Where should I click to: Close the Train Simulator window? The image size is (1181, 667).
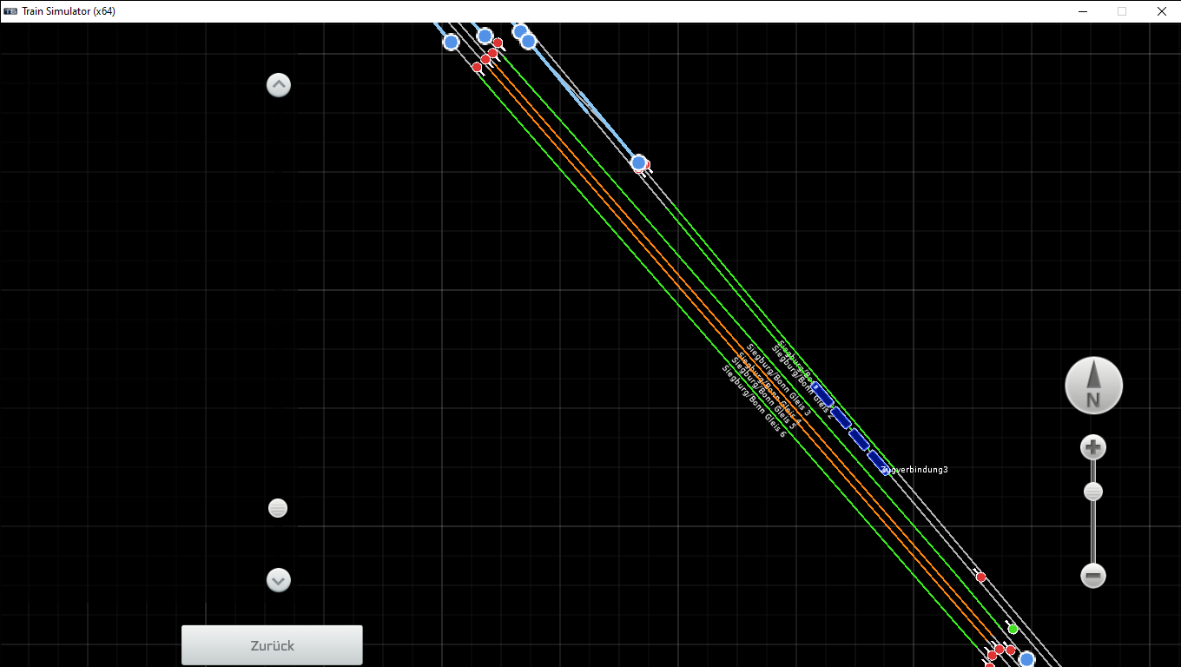pyautogui.click(x=1162, y=11)
